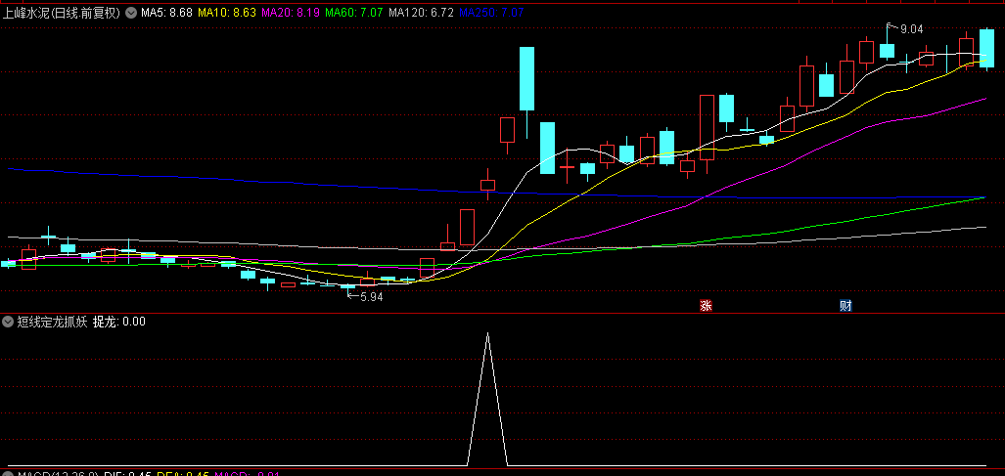Select the 上峰水泥(日线.前复权) chart title
Viewport: 1005px width, 476px height.
62,12
